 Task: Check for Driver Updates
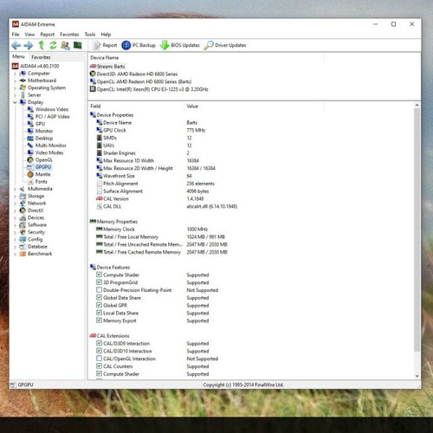225,45
